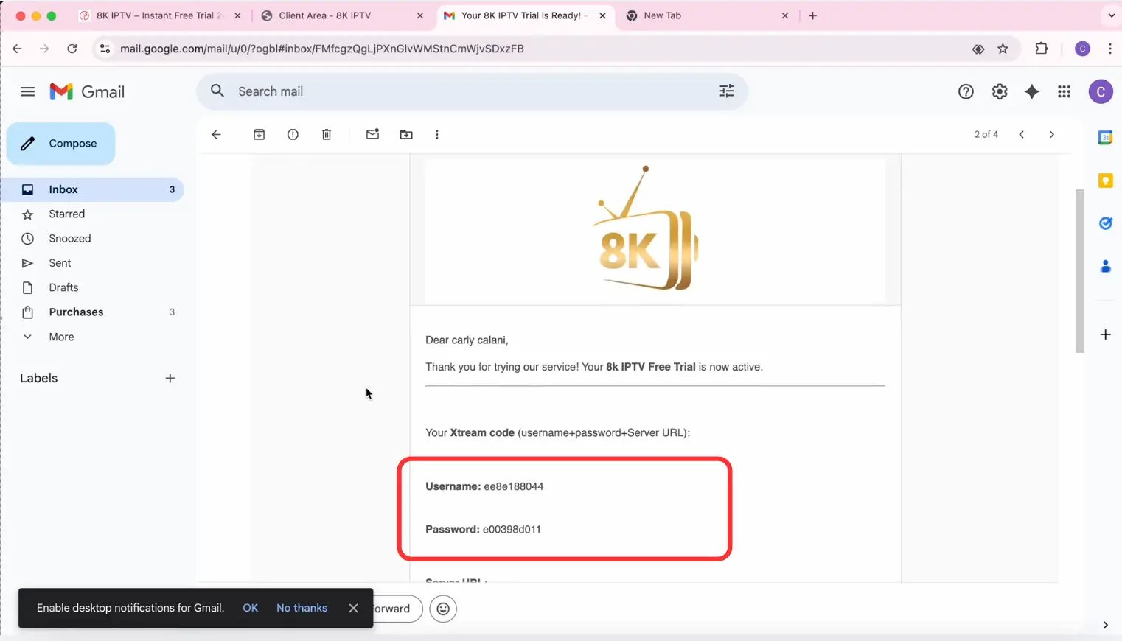Image resolution: width=1122 pixels, height=641 pixels.
Task: Get add-ons plus icon
Action: [x=1105, y=334]
